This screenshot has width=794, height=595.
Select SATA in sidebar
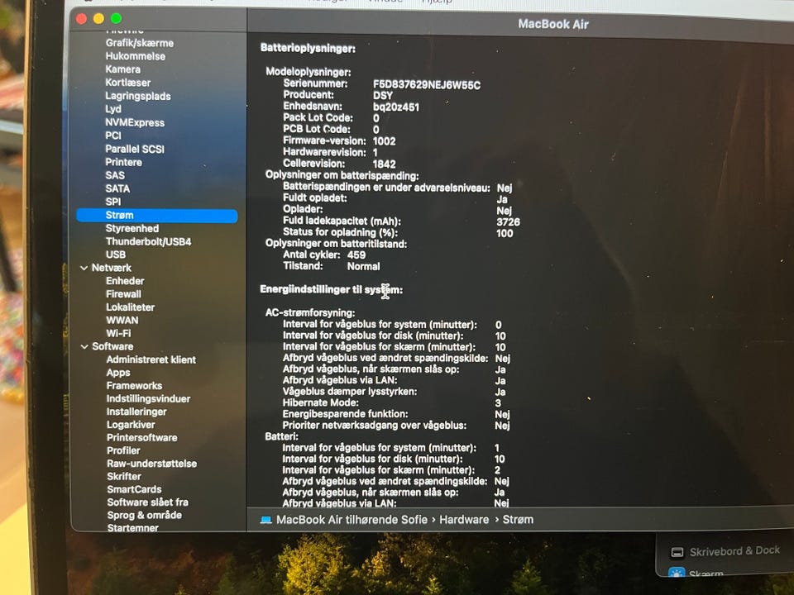117,188
